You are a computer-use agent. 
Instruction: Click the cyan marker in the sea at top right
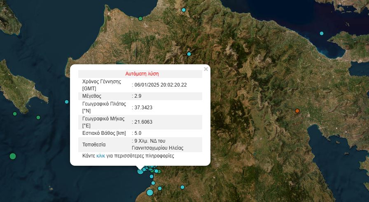322,33
